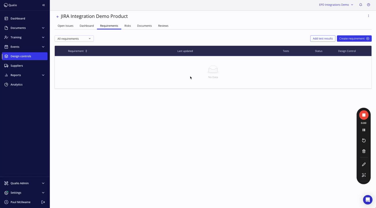Image resolution: width=376 pixels, height=208 pixels.
Task: Click the Qualio logo
Action: click(10, 5)
